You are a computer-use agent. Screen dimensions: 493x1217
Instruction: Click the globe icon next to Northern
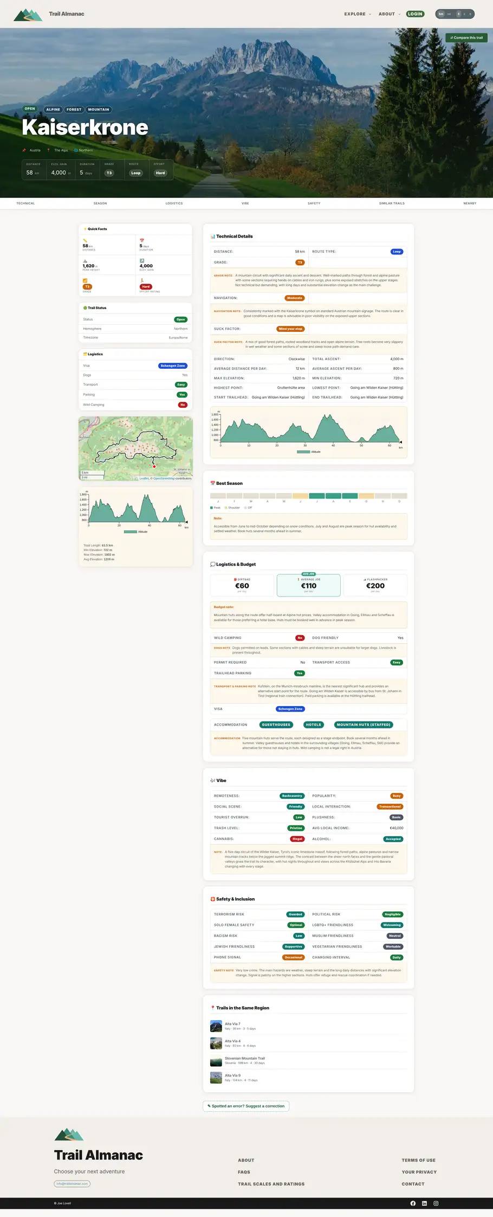coord(76,150)
